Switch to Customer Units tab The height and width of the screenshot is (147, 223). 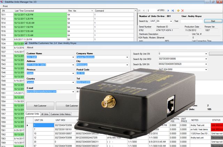pos(32,114)
